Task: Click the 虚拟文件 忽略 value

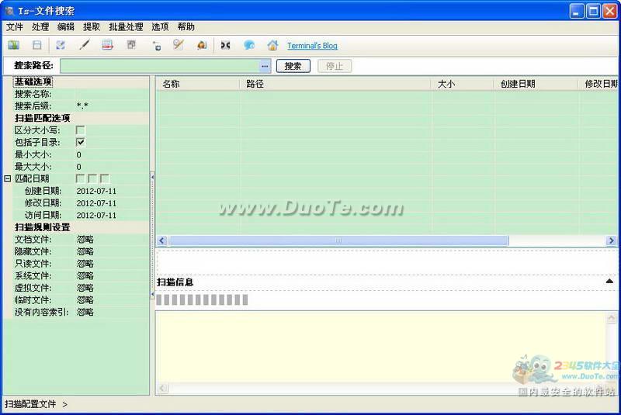Action: click(85, 288)
